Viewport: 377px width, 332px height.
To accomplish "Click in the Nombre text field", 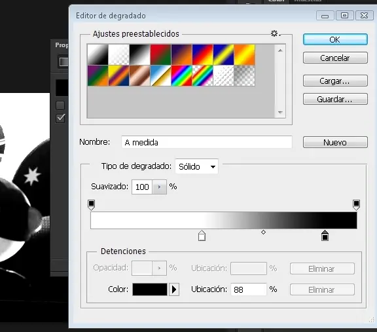I will coord(207,142).
